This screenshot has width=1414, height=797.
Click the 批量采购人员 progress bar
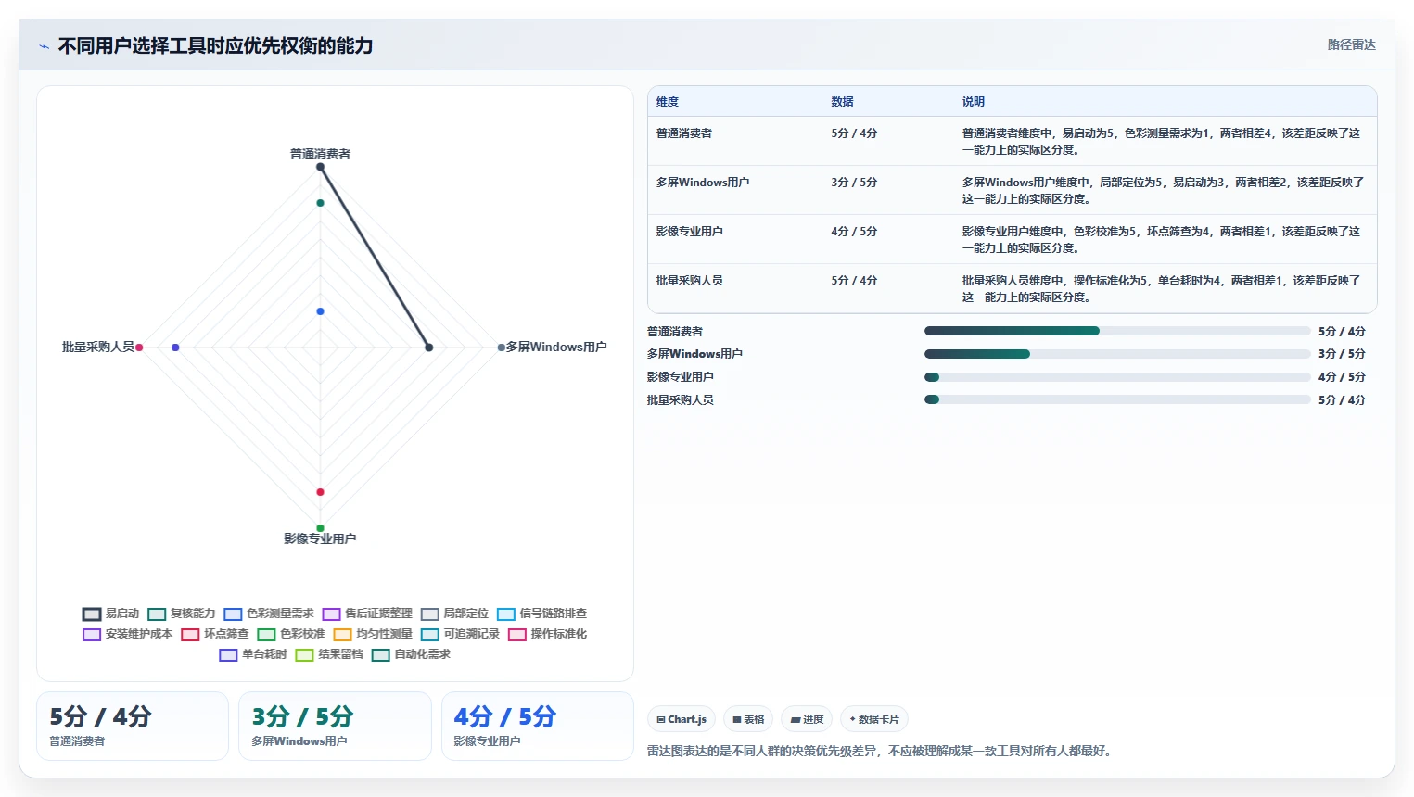point(1117,399)
